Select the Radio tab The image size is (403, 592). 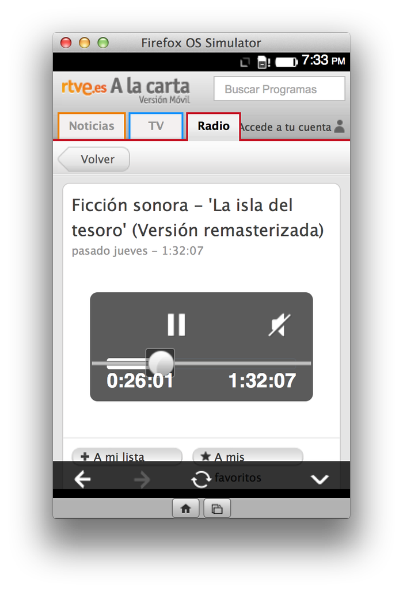click(214, 126)
